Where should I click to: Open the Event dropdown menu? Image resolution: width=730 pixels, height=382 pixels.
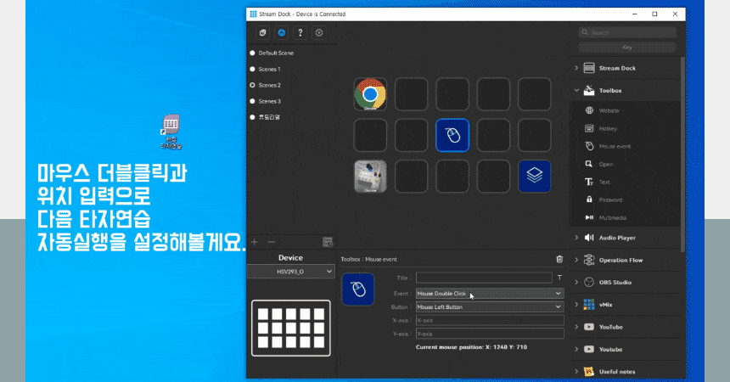(x=489, y=293)
